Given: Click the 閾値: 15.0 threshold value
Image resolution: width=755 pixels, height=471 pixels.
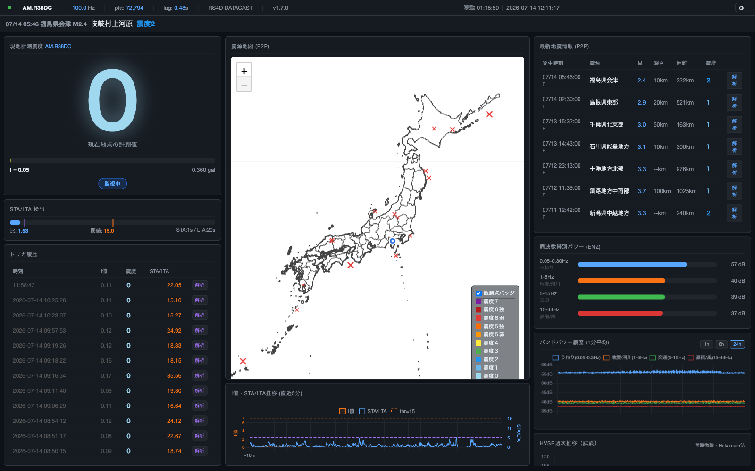Looking at the screenshot, I should pyautogui.click(x=102, y=231).
